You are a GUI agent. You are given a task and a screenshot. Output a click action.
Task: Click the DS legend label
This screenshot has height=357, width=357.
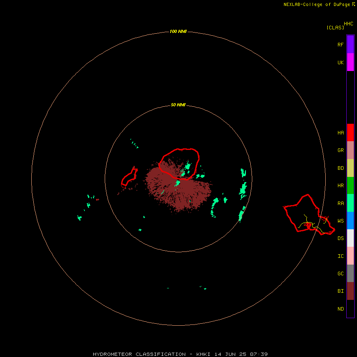(x=340, y=238)
